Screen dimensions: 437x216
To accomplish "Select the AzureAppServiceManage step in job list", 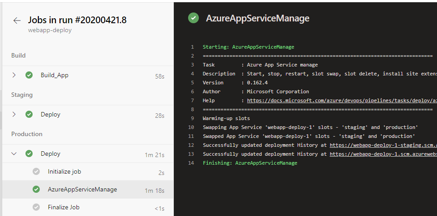I will coord(88,189).
